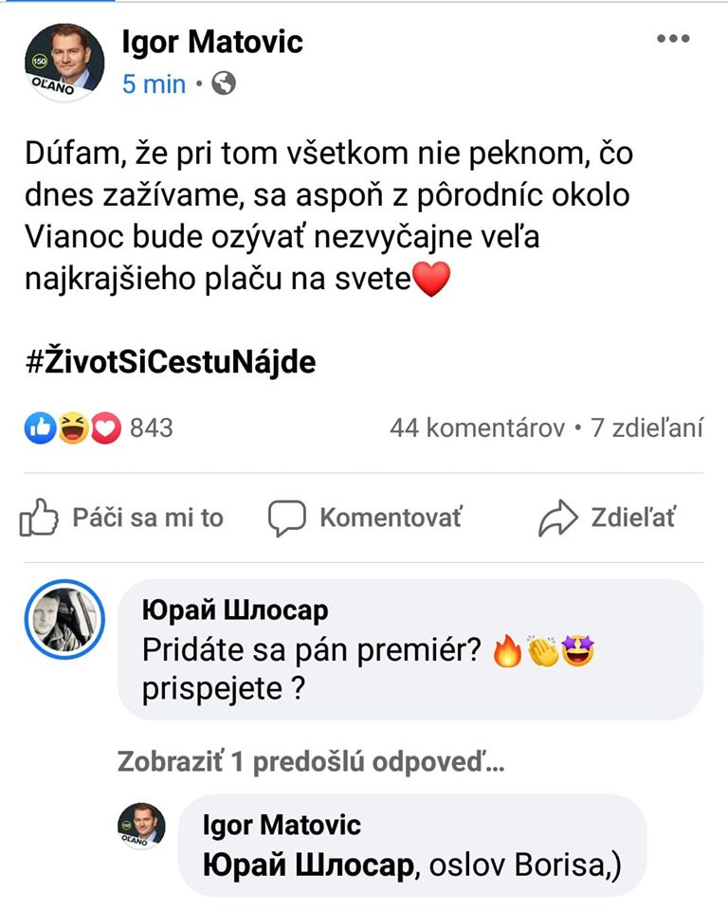This screenshot has height=910, width=728.
Task: Open Igor Matovic's reply avatar
Action: click(141, 827)
